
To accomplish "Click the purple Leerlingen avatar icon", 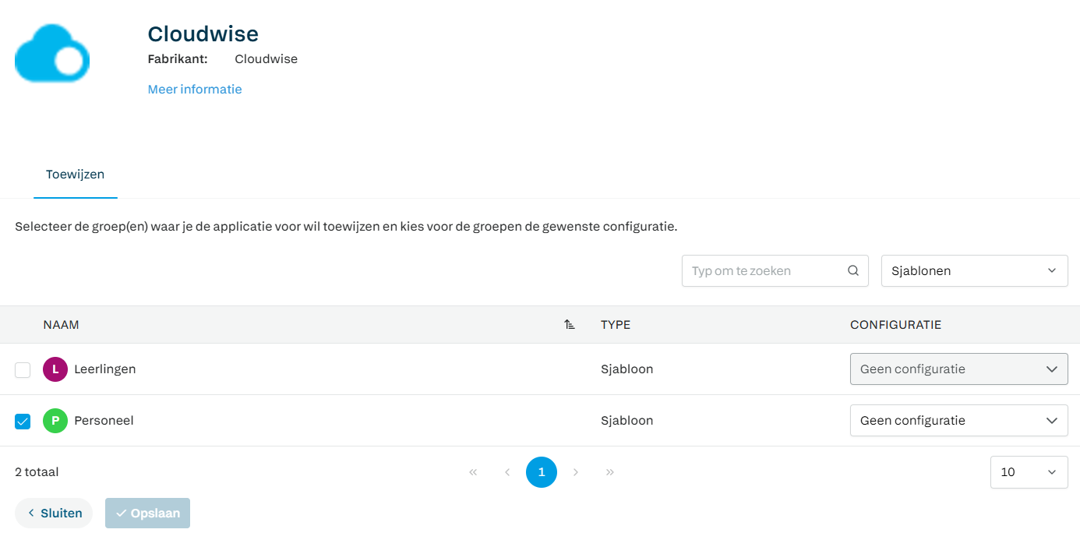I will pos(55,369).
